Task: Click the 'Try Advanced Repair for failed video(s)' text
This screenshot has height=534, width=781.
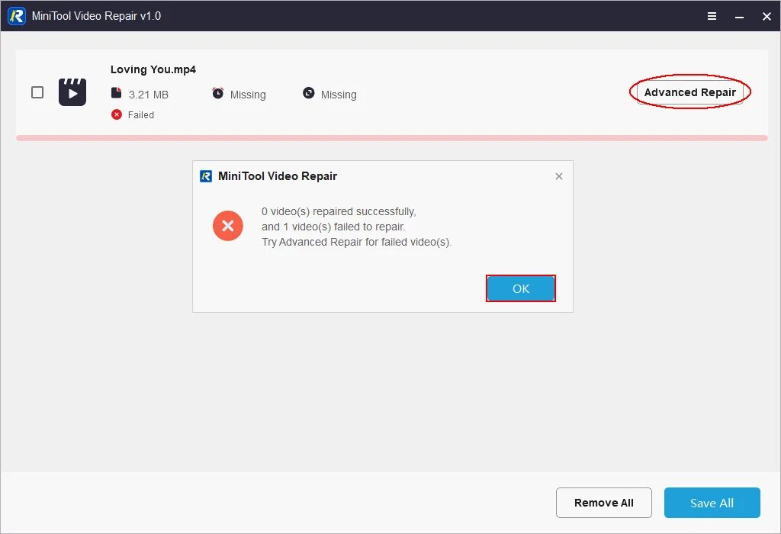Action: 357,242
